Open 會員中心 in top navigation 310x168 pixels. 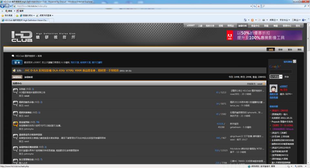point(255,26)
